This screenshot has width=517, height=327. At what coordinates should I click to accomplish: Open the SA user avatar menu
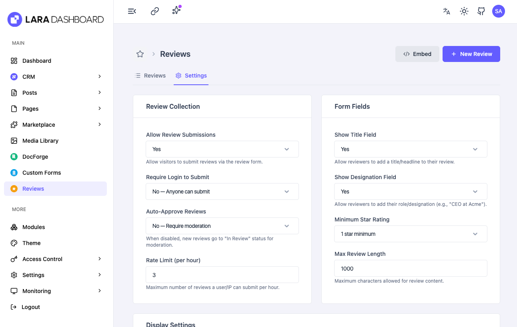(x=499, y=11)
